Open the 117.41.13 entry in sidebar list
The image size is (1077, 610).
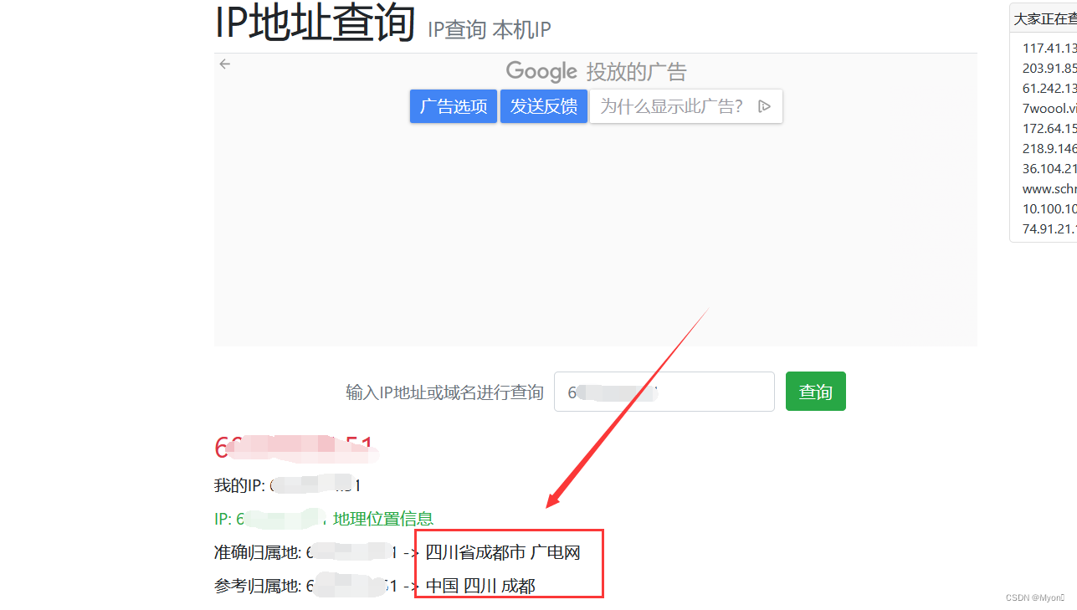pos(1049,49)
